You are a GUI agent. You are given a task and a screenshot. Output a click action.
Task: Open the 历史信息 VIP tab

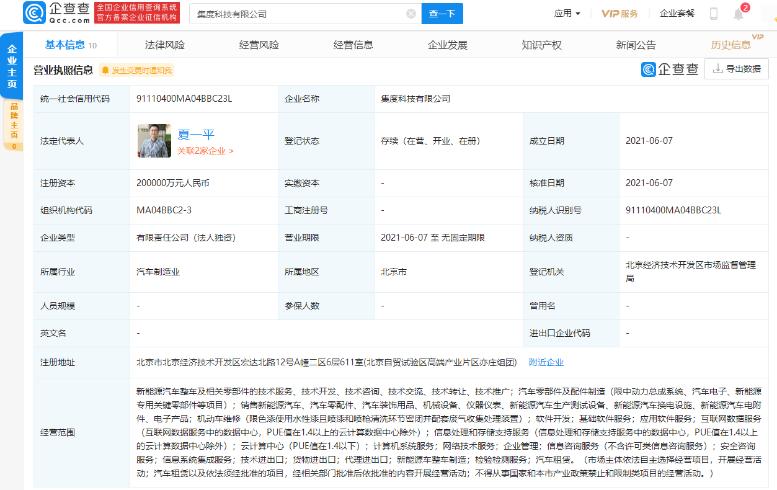(x=732, y=44)
